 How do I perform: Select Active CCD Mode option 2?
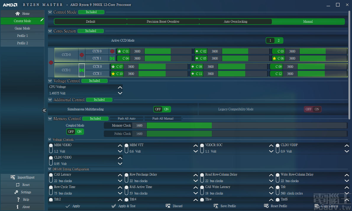pos(278,40)
